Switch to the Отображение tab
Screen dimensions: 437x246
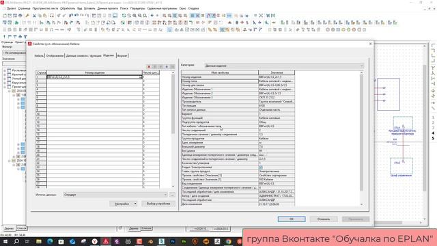(55, 56)
